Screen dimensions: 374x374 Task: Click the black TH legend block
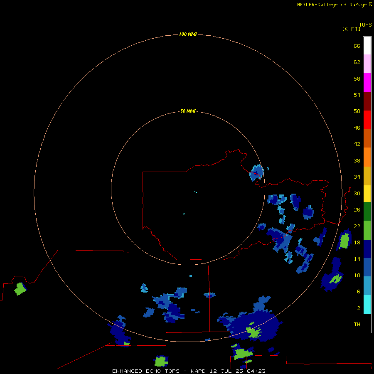click(x=367, y=323)
